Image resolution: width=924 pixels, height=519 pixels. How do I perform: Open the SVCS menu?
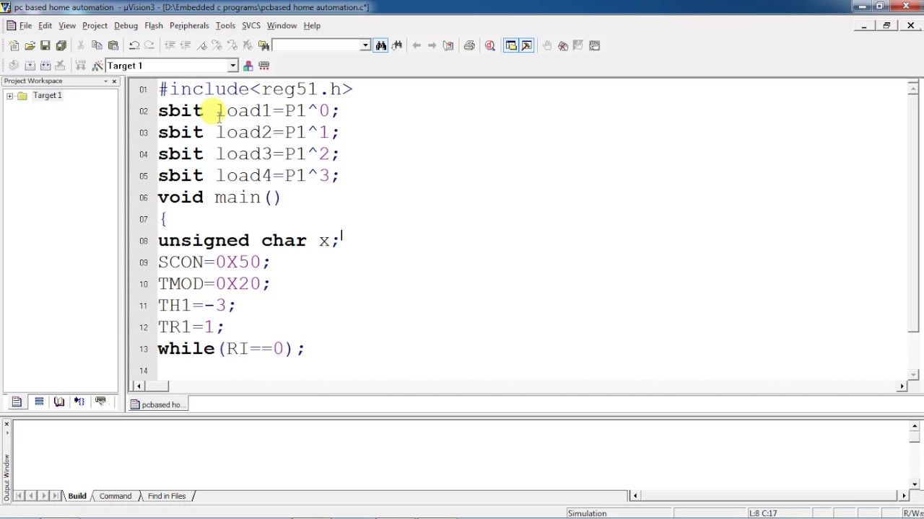click(251, 25)
